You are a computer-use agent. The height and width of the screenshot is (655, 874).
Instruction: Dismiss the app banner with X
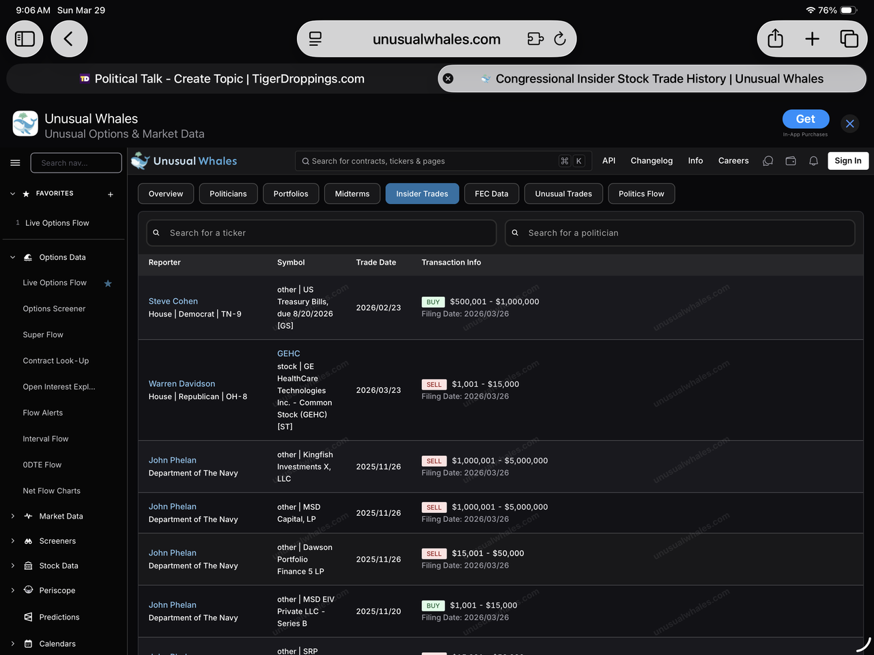850,123
